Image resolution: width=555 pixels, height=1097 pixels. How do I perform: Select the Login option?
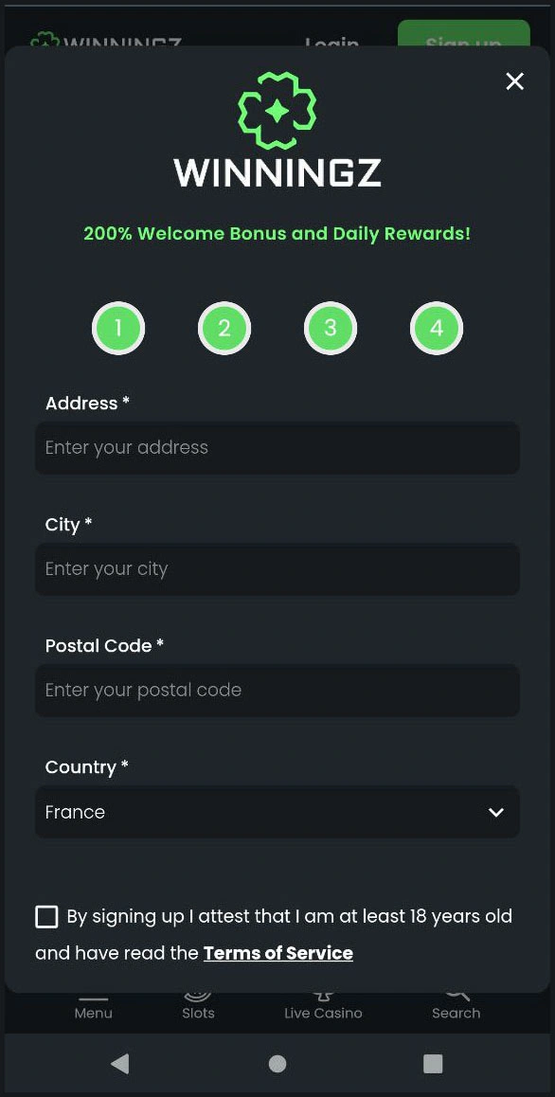(x=331, y=45)
